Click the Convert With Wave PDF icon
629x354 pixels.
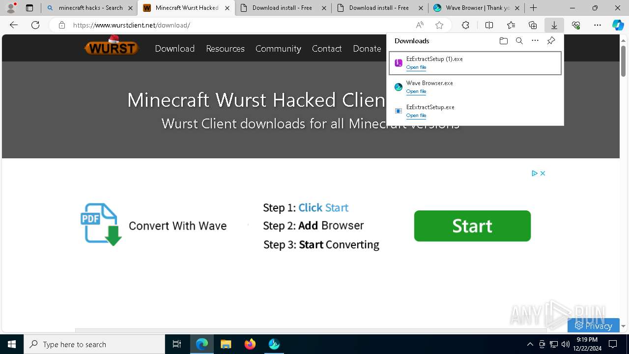[x=101, y=224]
